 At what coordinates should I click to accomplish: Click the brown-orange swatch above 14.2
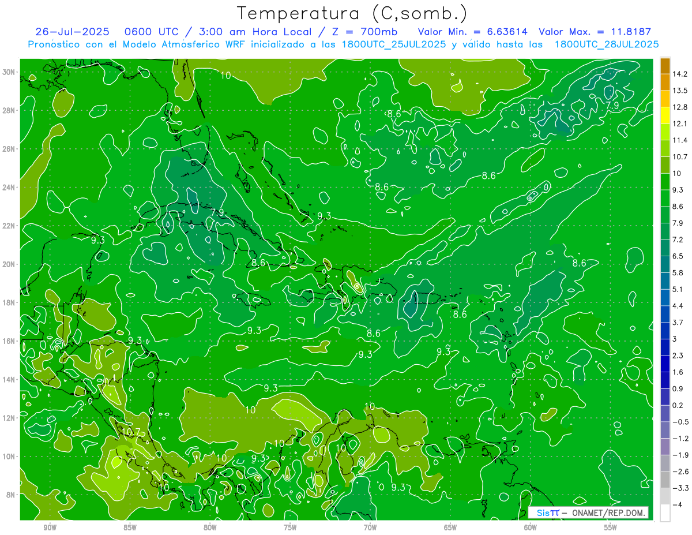665,66
